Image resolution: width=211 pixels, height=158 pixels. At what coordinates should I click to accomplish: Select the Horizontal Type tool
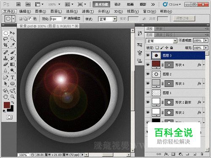(13, 78)
